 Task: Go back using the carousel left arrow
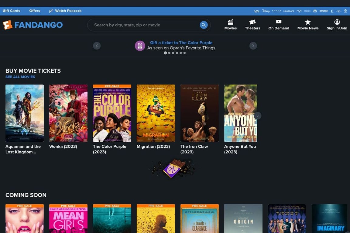tap(97, 46)
